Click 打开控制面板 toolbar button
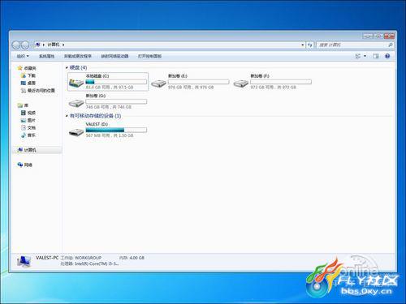The height and width of the screenshot is (304, 406). coord(149,56)
